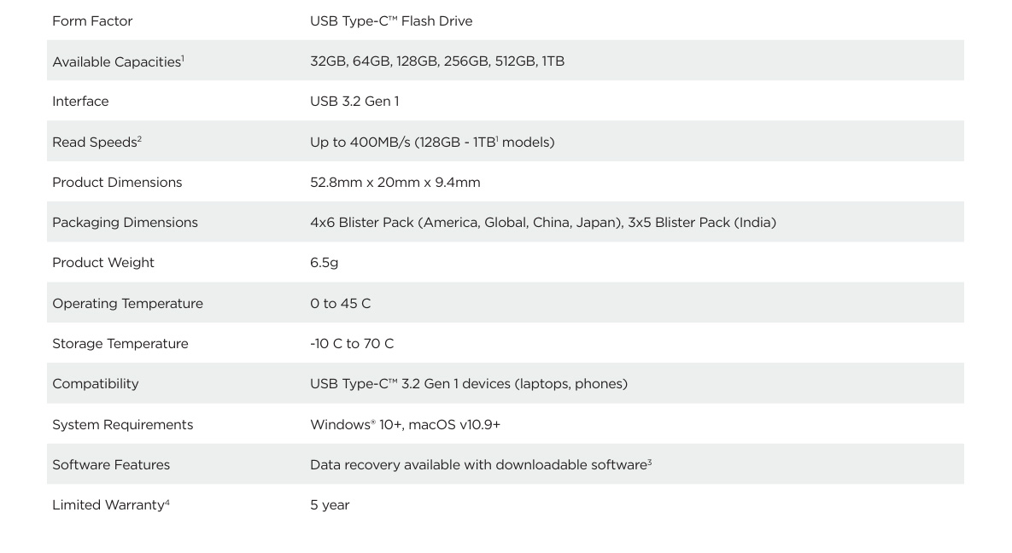Click the Available Capacities footnote label
1012x553 pixels.
tap(118, 61)
